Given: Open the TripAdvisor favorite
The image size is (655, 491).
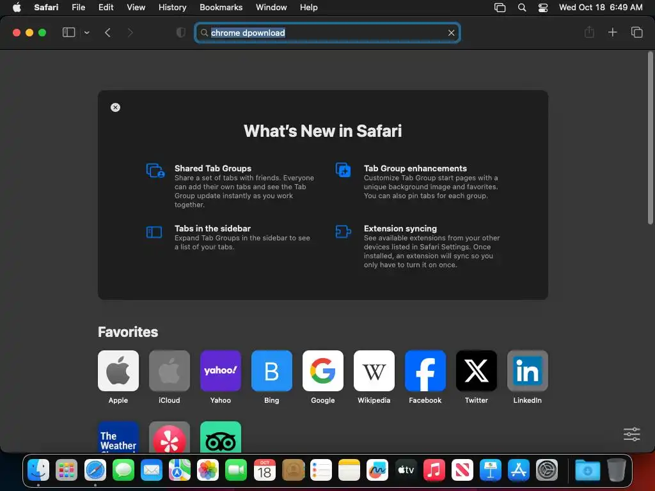Looking at the screenshot, I should pos(221,437).
